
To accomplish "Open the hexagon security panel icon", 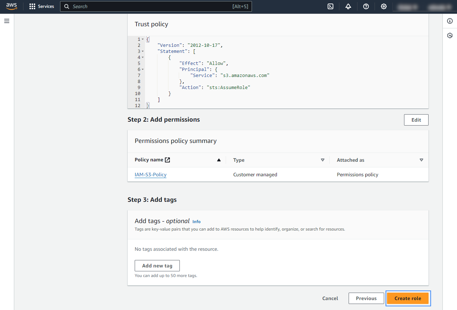I will (450, 35).
